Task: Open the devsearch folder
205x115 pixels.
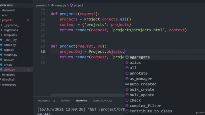Action: click(x=9, y=10)
